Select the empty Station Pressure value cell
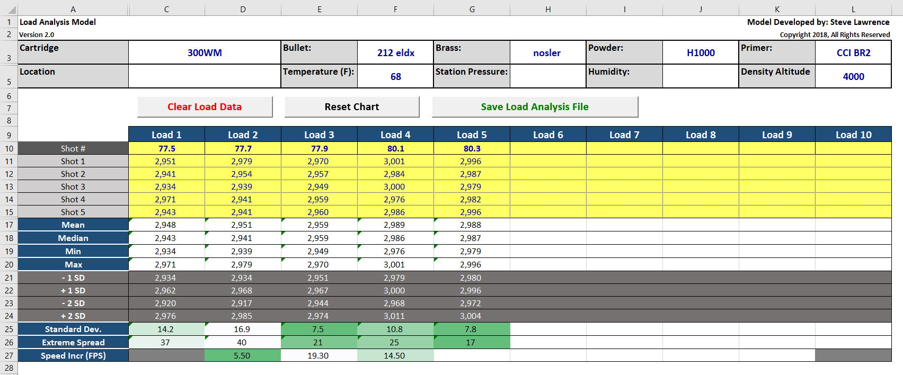Image resolution: width=903 pixels, height=375 pixels. 547,76
